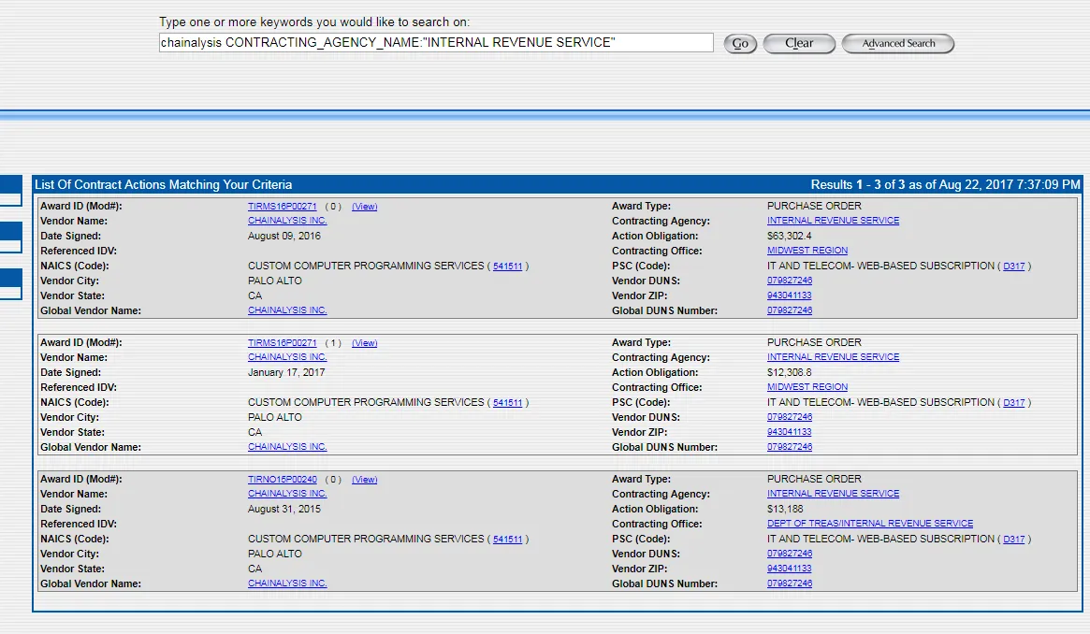Screen dimensions: 1090x634
Task: Open INTERNAL REVENUE SERVICE agency in third result
Action: (833, 494)
